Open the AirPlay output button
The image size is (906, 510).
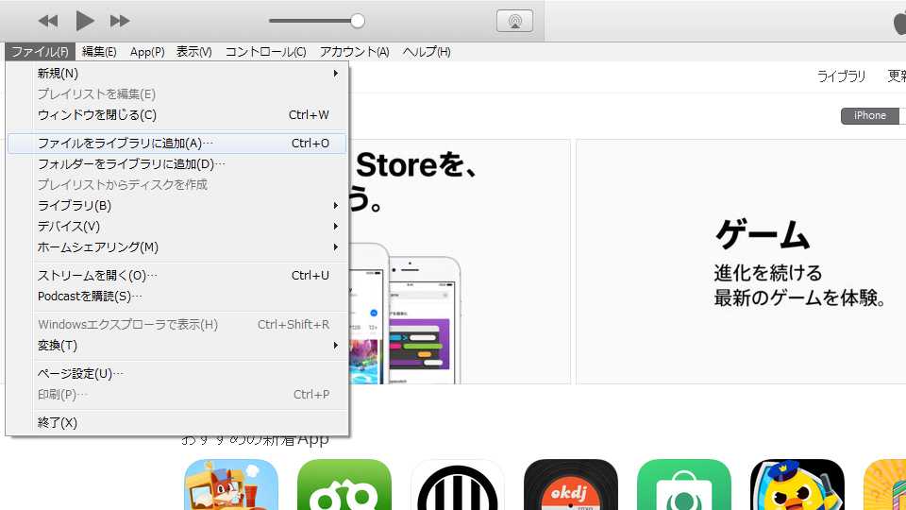tap(514, 22)
